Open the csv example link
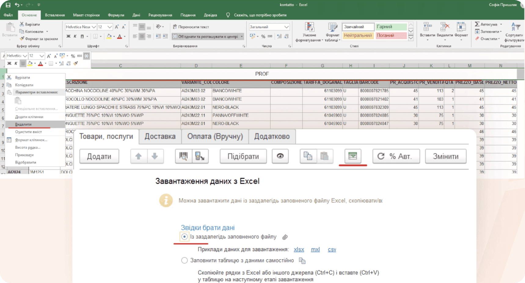The width and height of the screenshot is (525, 283). [332, 249]
